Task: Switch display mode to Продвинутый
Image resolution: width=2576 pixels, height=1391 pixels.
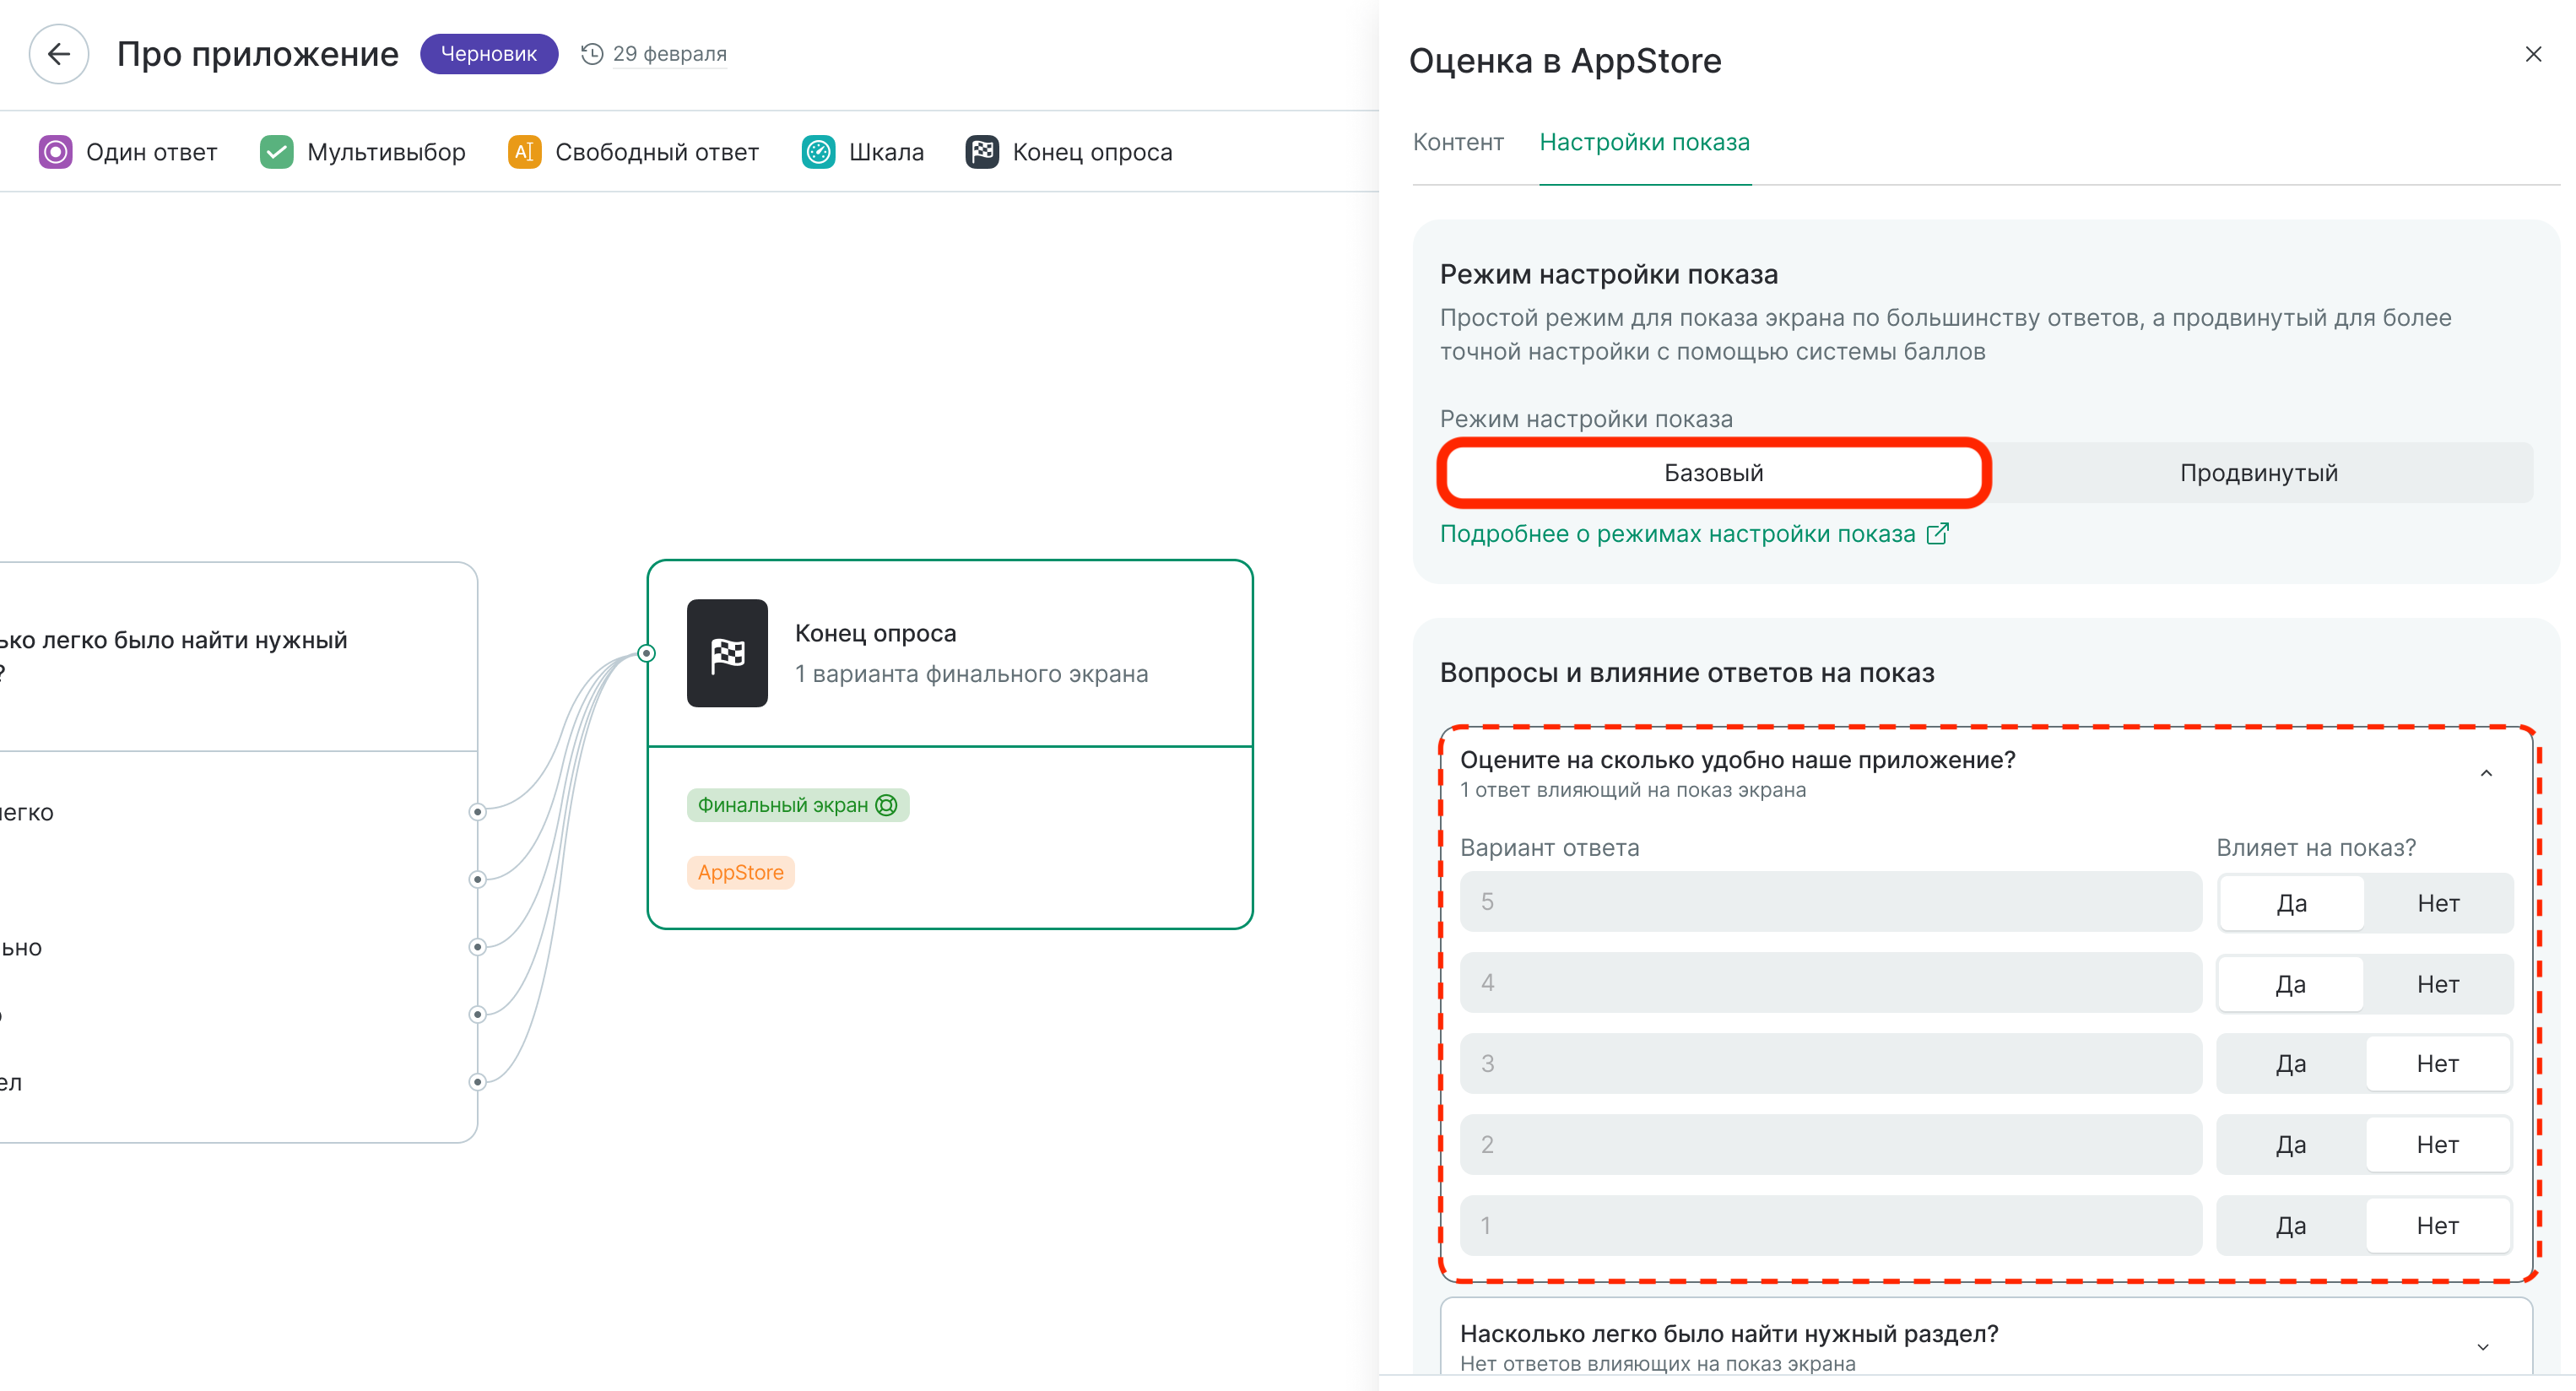Action: [x=2258, y=473]
